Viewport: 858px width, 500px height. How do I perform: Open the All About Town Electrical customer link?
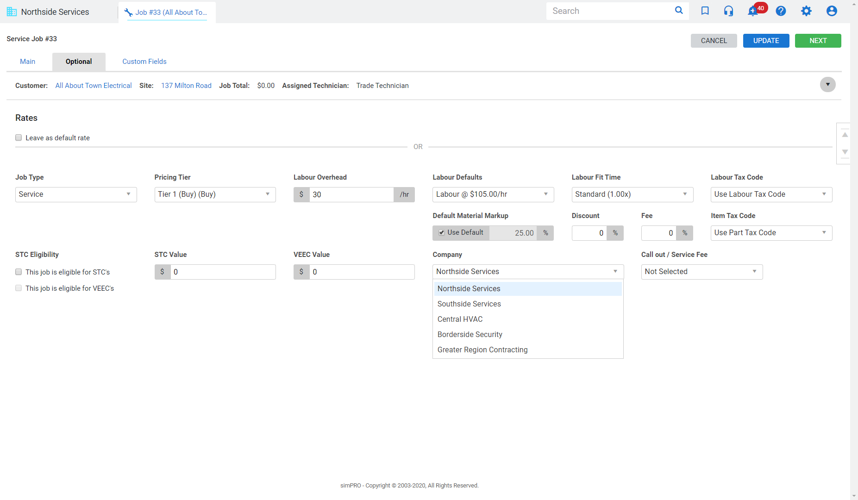pos(93,85)
